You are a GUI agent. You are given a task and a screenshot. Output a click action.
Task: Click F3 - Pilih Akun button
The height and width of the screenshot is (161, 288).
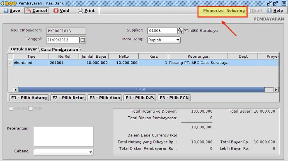click(105, 98)
